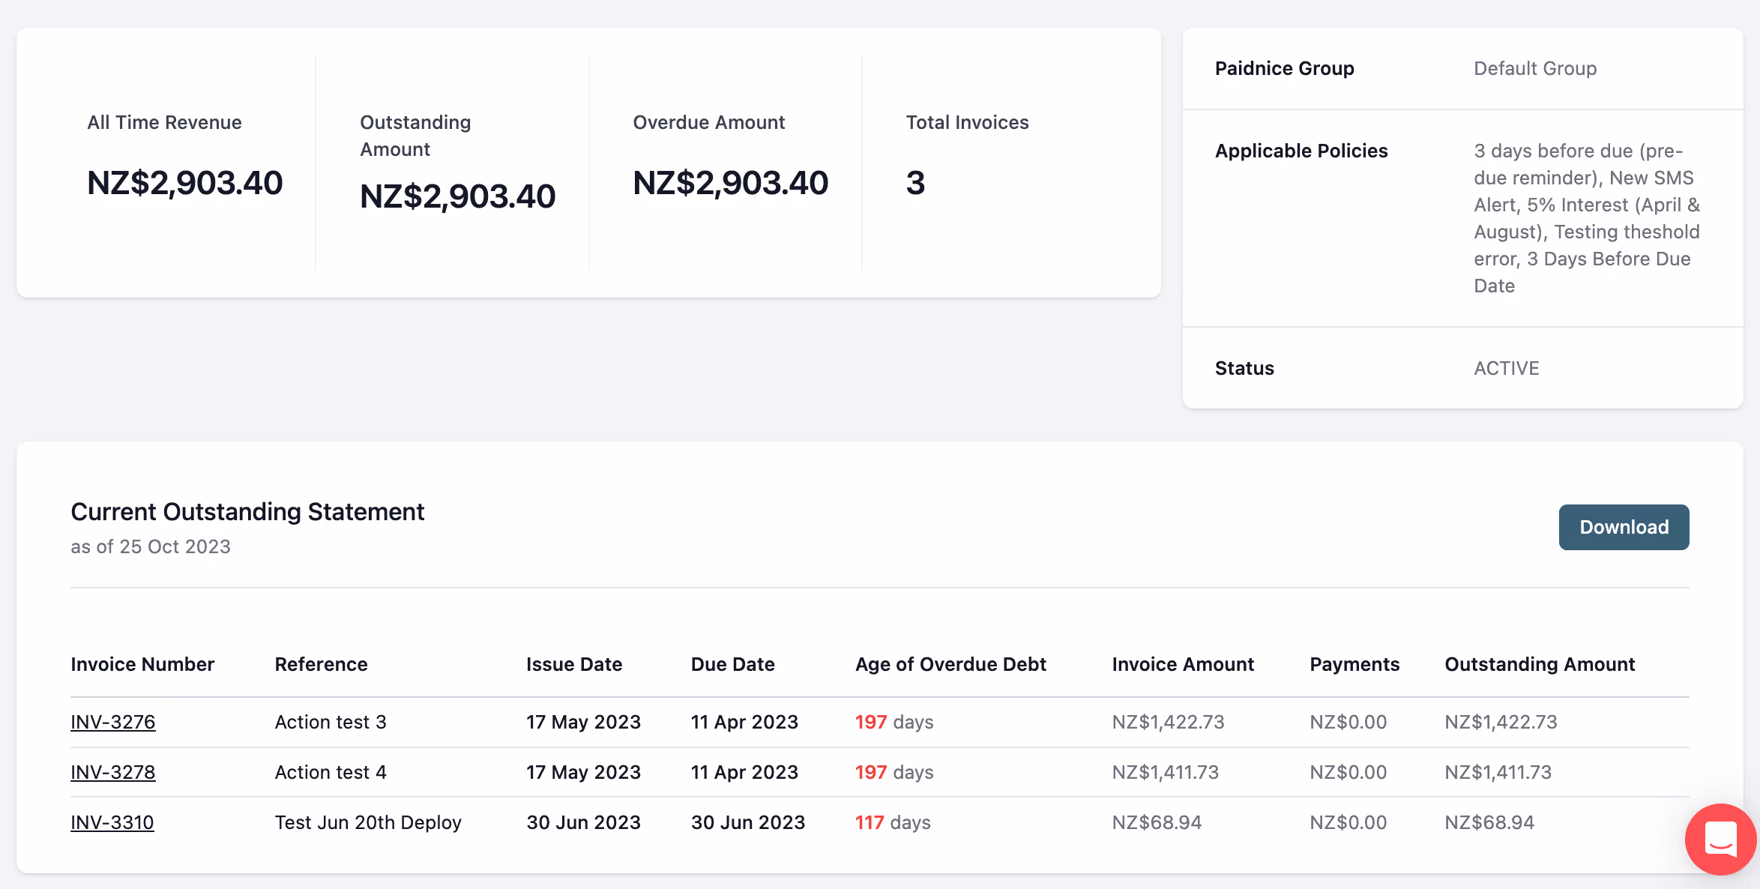Viewport: 1760px width, 889px height.
Task: Select outstanding amount for INV-3276
Action: (x=1501, y=722)
